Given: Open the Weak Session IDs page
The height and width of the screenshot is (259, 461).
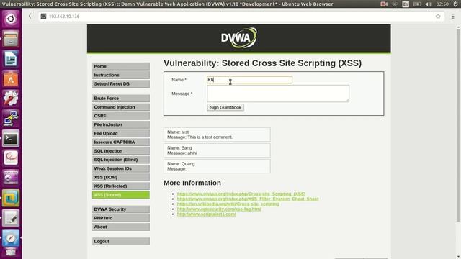Looking at the screenshot, I should click(121, 168).
